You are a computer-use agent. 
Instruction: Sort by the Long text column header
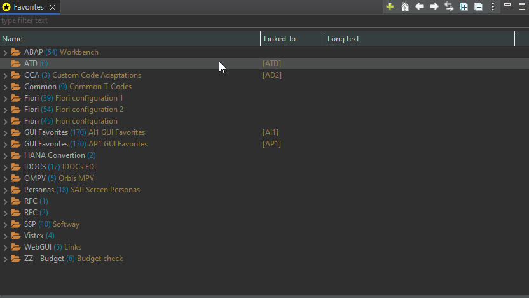pos(420,39)
